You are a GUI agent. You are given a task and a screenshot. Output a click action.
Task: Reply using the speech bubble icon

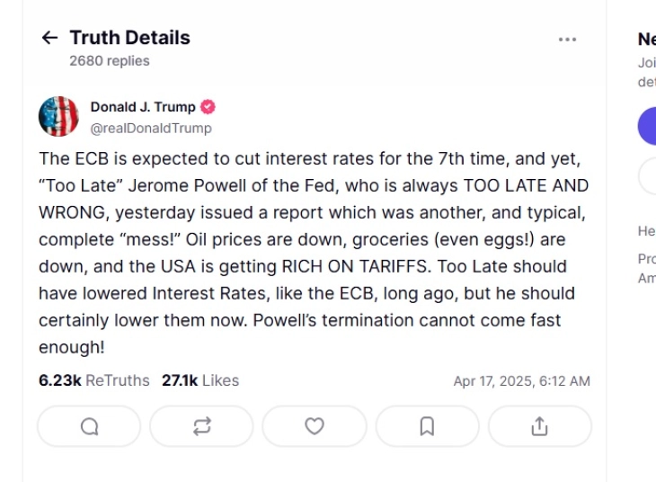tap(89, 426)
